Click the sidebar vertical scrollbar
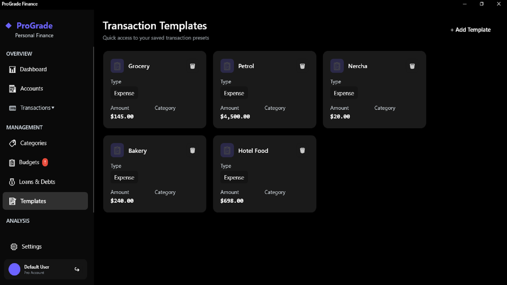 point(93,129)
